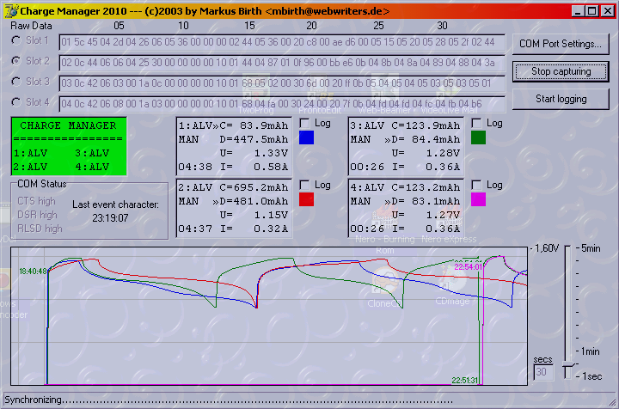Check the Log box for channel 4
Viewport: 619px width, 409px height.
pos(477,185)
